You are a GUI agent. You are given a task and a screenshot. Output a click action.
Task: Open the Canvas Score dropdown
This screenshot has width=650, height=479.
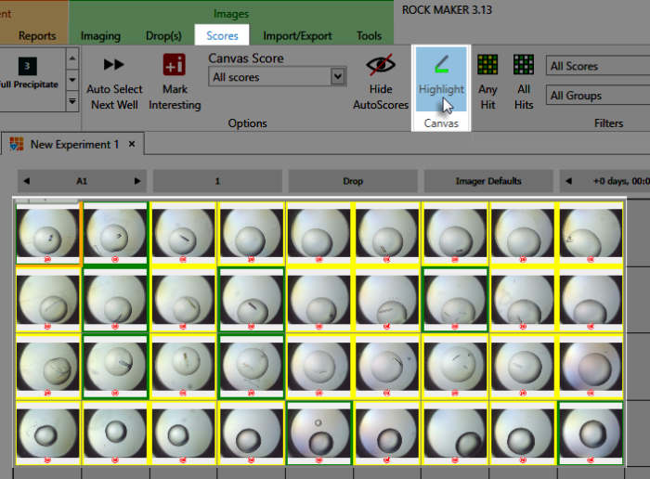[x=278, y=78]
